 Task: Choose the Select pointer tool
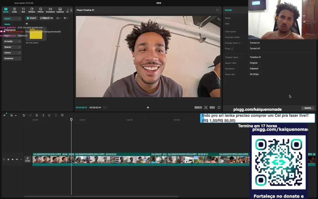(x=12, y=115)
